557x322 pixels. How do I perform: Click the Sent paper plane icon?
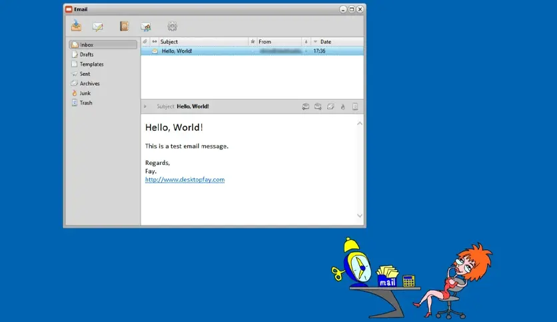[74, 74]
